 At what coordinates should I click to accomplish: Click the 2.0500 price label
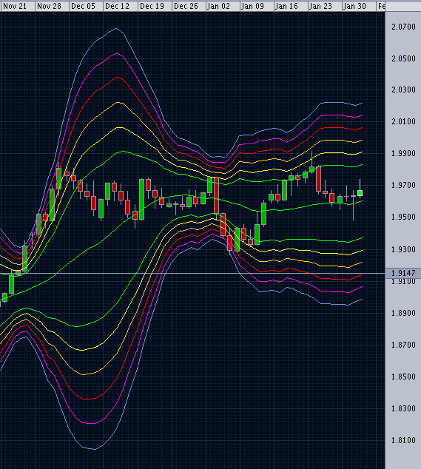click(x=404, y=58)
